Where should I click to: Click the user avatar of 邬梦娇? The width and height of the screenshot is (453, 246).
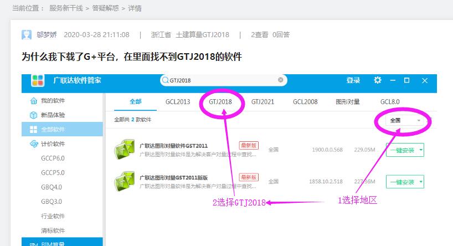pos(27,35)
